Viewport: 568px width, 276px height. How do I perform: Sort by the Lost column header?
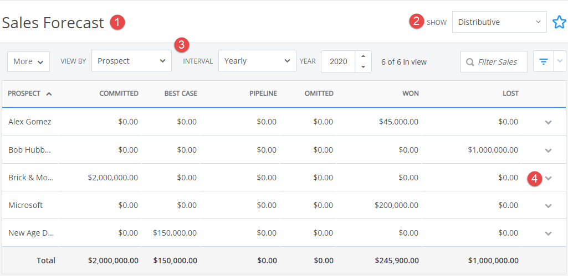point(510,93)
